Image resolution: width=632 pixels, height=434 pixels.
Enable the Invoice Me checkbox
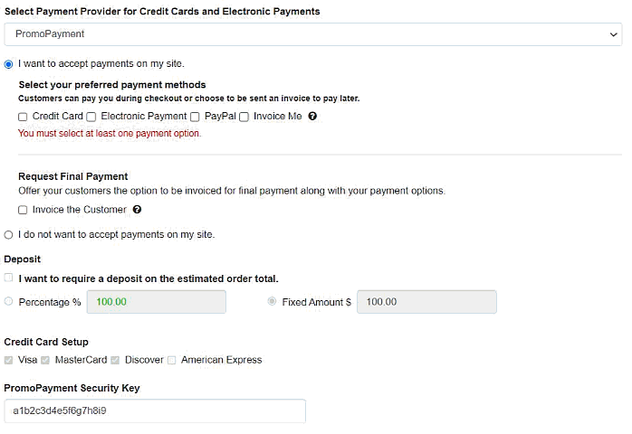244,117
